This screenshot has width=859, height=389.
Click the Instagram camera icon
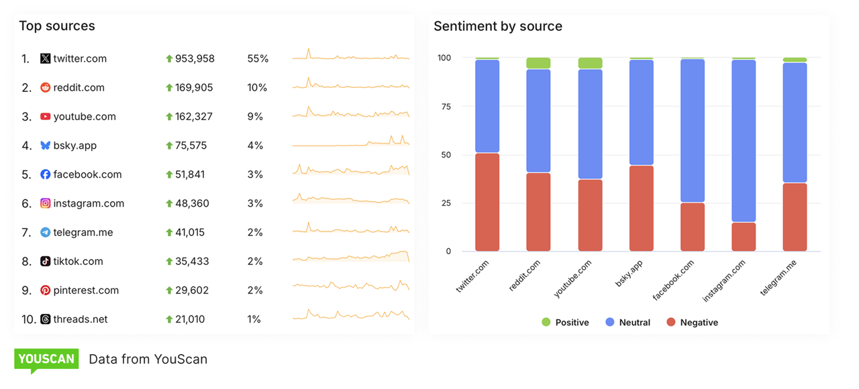(x=45, y=203)
